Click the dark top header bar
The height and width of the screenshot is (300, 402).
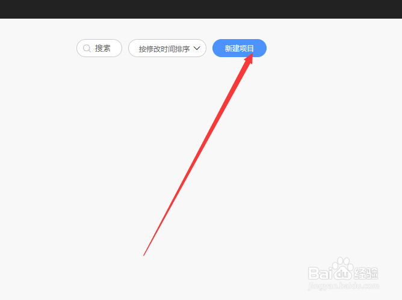click(201, 9)
